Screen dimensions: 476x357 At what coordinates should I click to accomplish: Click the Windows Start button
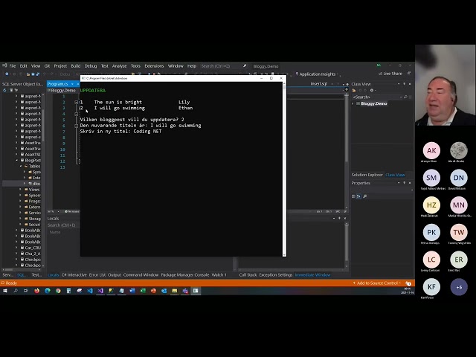(4, 291)
